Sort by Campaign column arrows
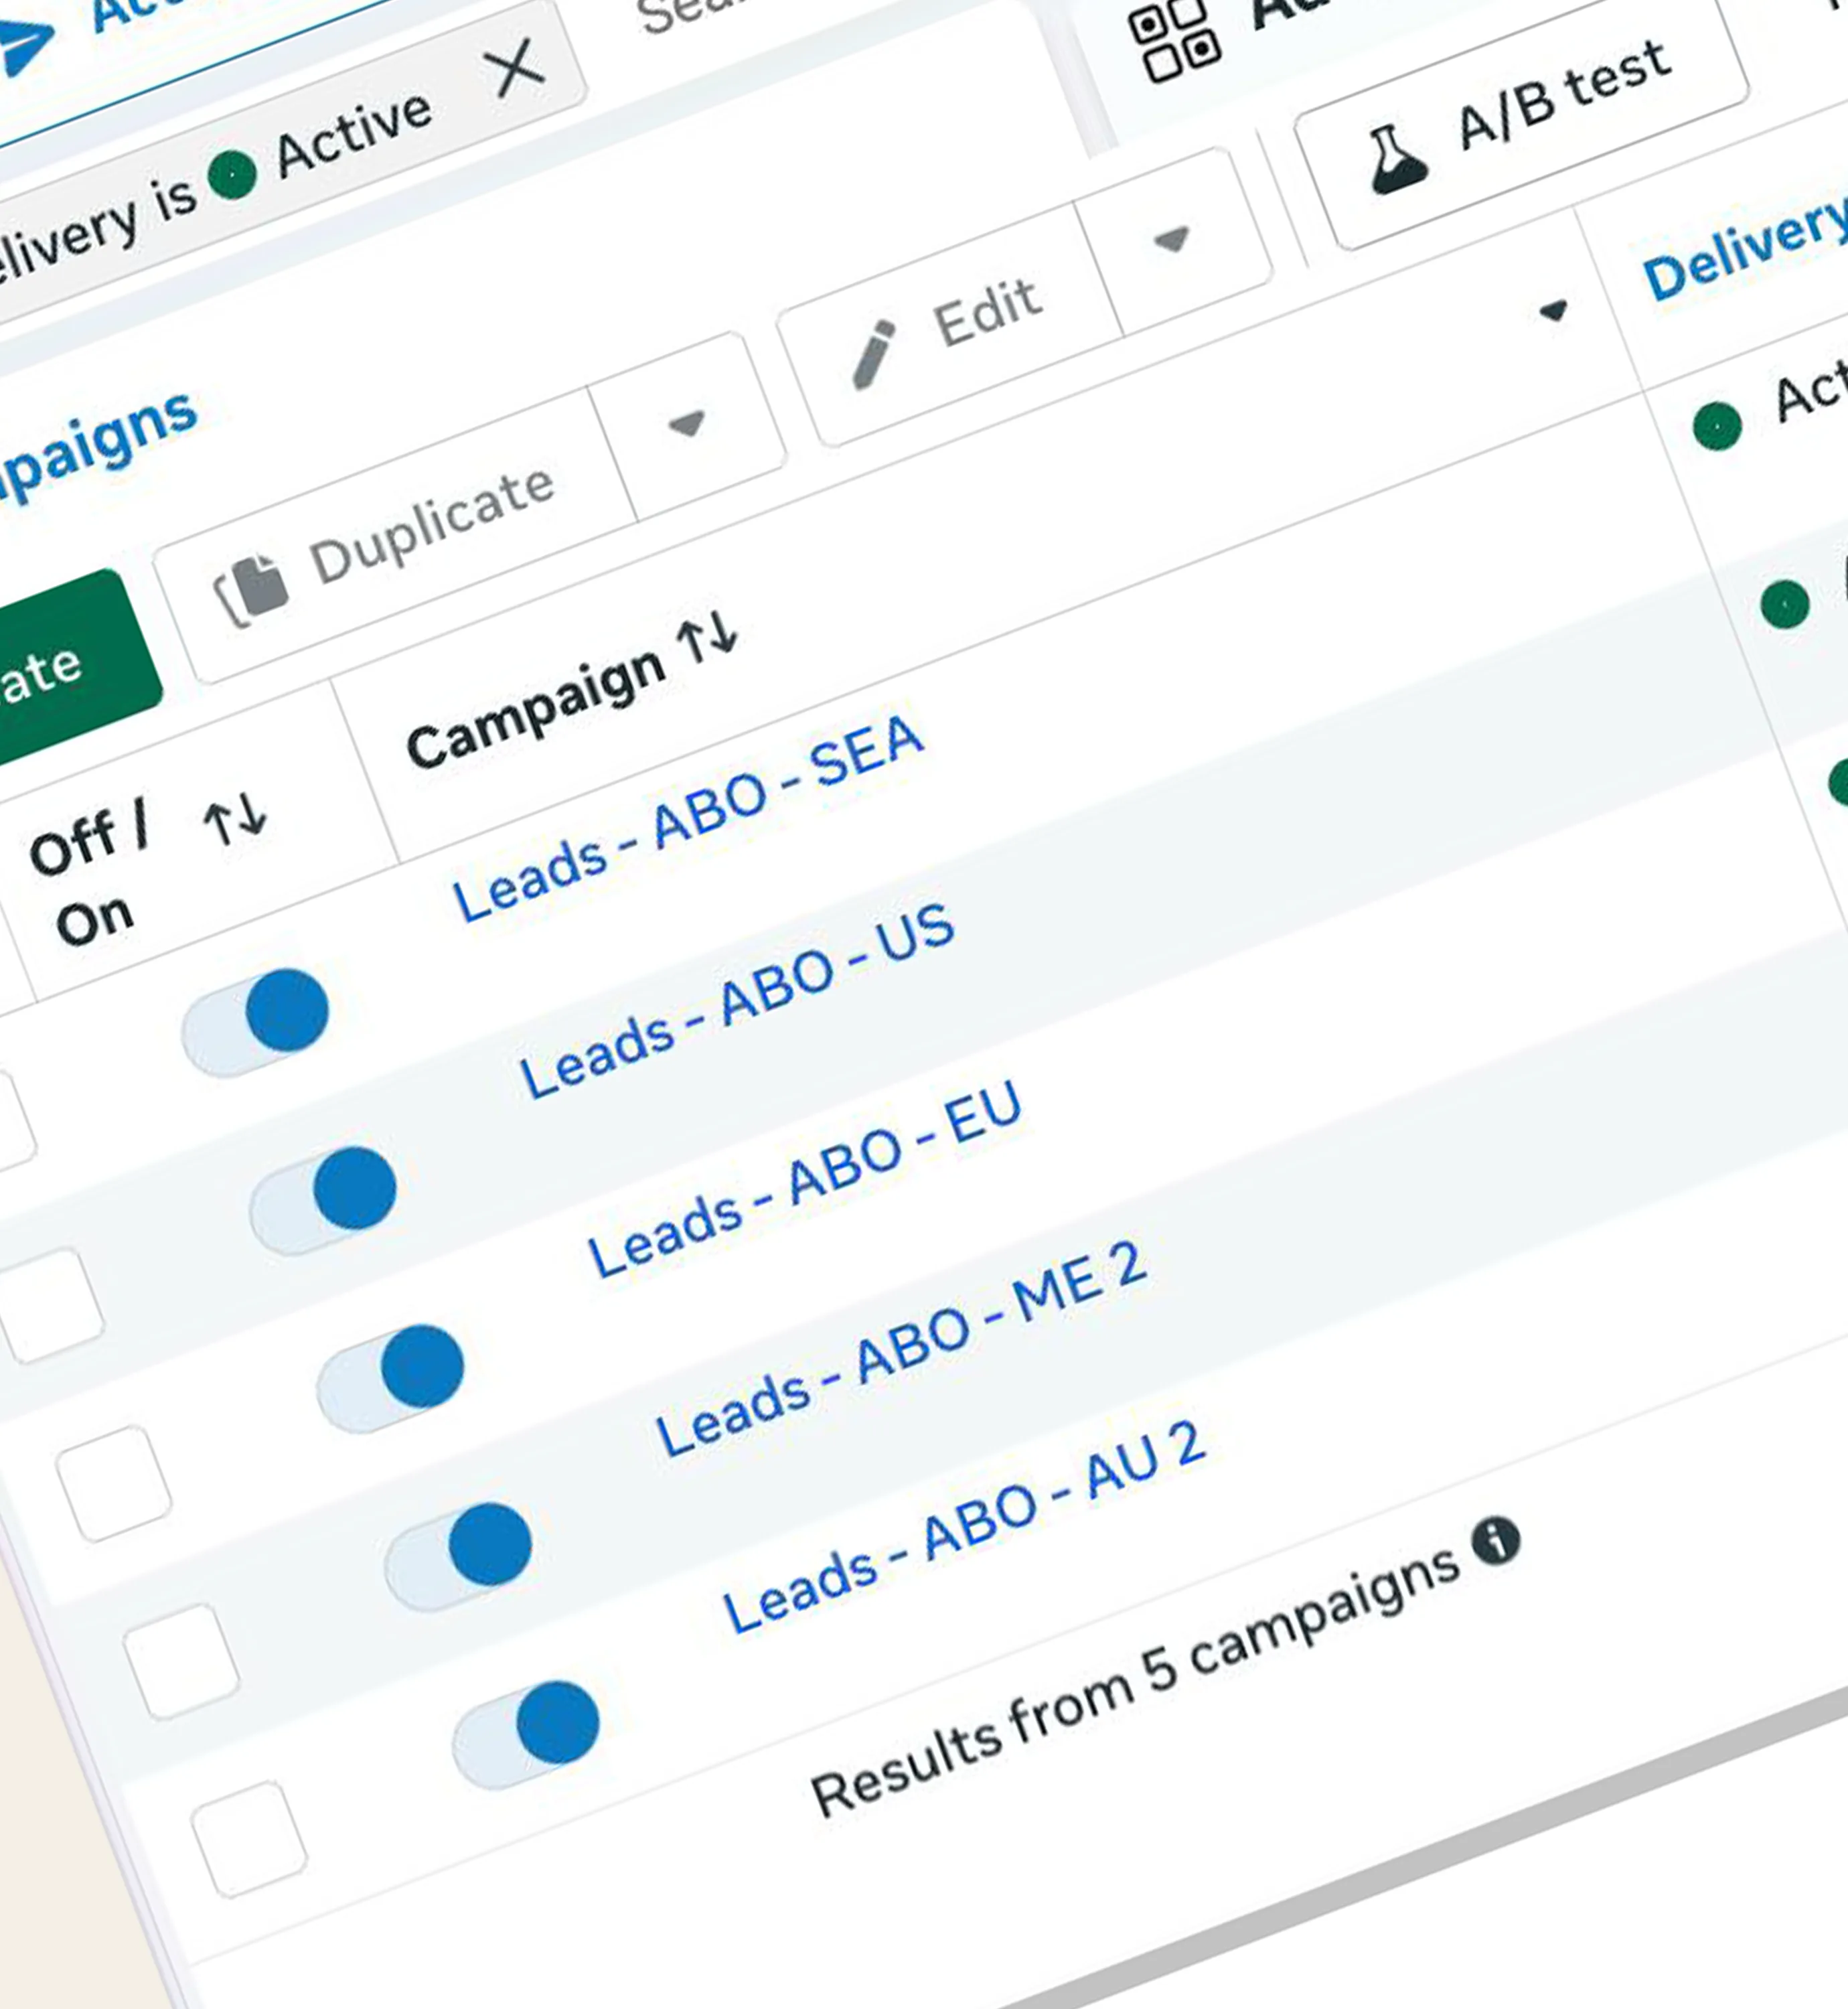The height and width of the screenshot is (2009, 1848). (x=708, y=636)
